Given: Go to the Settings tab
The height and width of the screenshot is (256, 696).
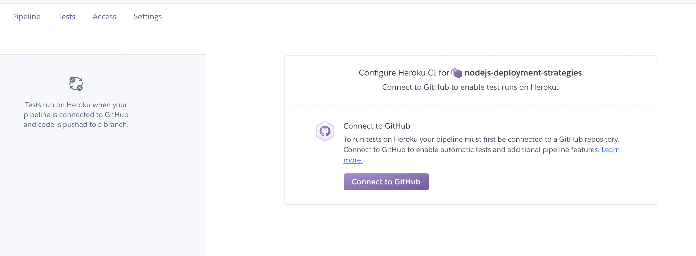Looking at the screenshot, I should [147, 17].
